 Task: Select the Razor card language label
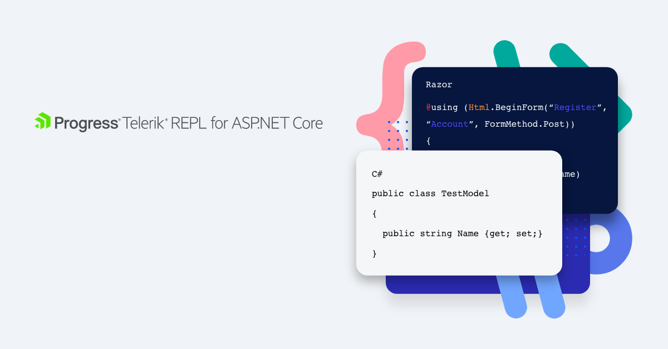pos(439,84)
